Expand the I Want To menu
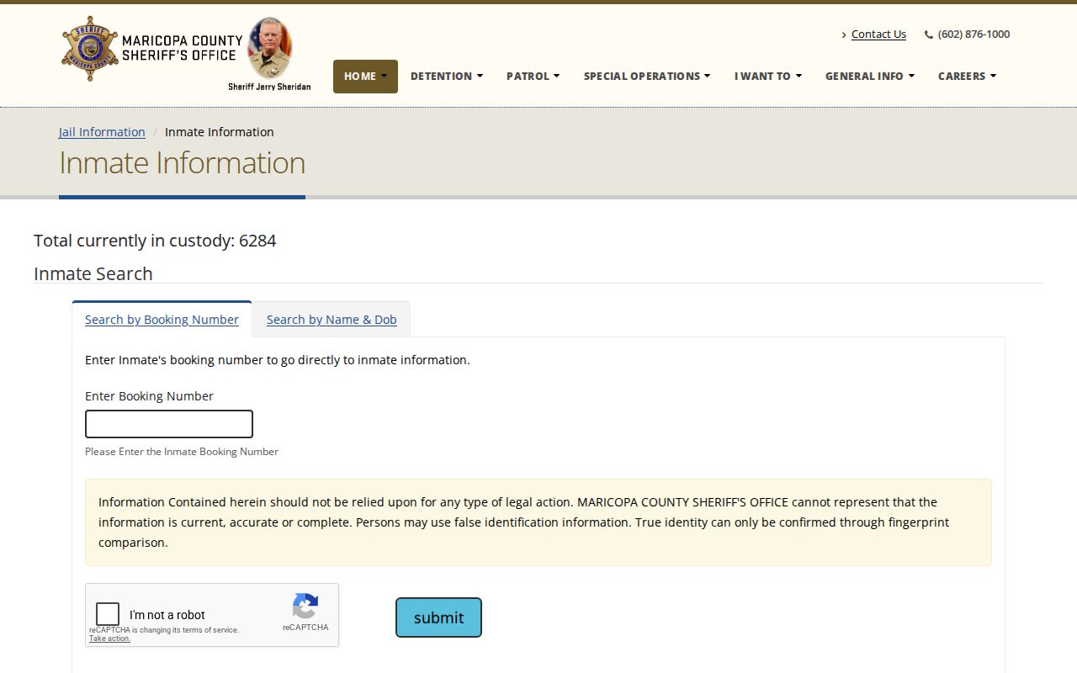The image size is (1077, 673). click(x=768, y=76)
